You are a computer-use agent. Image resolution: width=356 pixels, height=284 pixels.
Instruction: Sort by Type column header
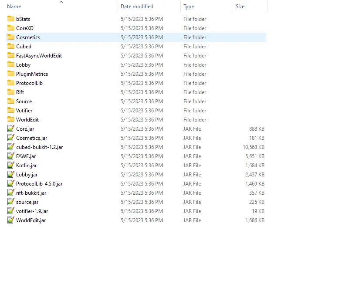coord(189,7)
